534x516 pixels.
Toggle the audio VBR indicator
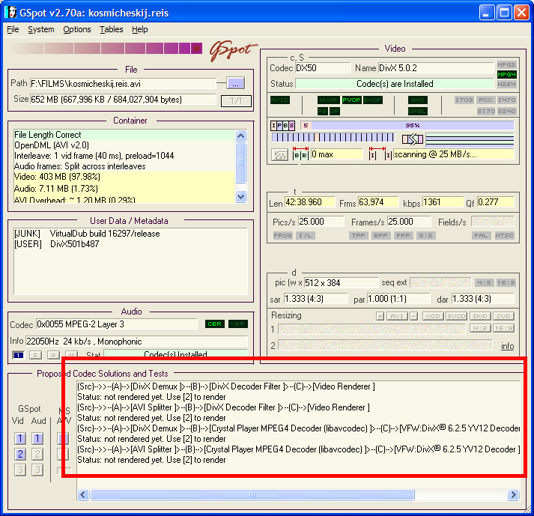(237, 324)
